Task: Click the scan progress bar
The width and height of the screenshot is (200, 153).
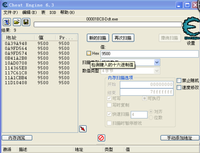Action: coord(108,24)
